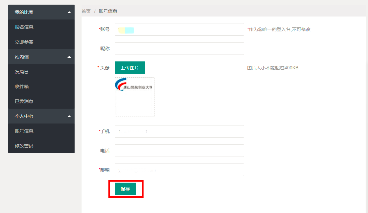The width and height of the screenshot is (368, 213).
Task: Focus the 昵称 nickname field
Action: (x=179, y=49)
